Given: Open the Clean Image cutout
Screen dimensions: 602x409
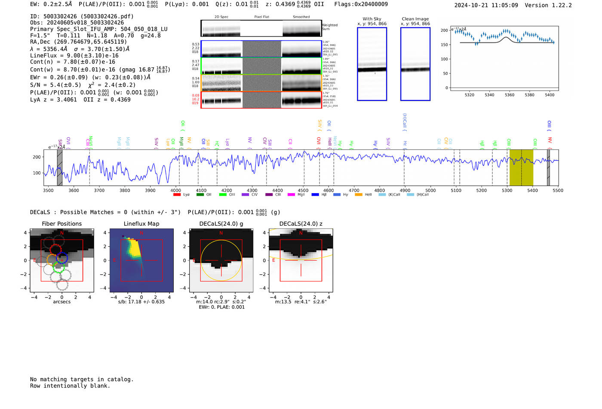Looking at the screenshot, I should (x=415, y=64).
